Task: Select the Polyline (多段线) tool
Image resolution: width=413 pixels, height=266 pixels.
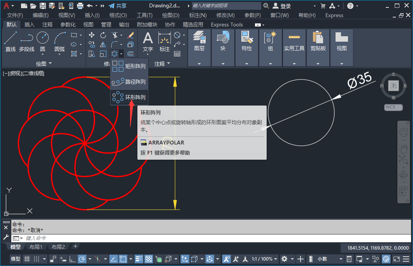Action: (x=26, y=41)
